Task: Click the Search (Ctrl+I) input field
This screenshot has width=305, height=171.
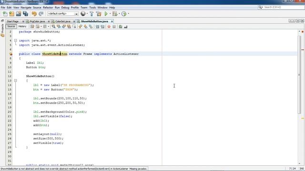Action: pos(284,7)
